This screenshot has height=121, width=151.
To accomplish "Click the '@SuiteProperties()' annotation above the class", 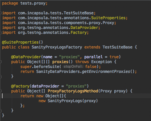I will point(23,42).
